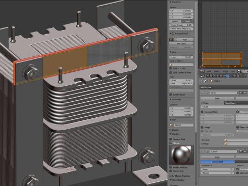This screenshot has height=186, width=248.
Task: Enable Lock to Cursor checkbox
Action: 171,69
